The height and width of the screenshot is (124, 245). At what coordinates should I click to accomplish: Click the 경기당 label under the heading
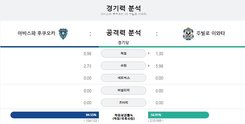[123, 43]
